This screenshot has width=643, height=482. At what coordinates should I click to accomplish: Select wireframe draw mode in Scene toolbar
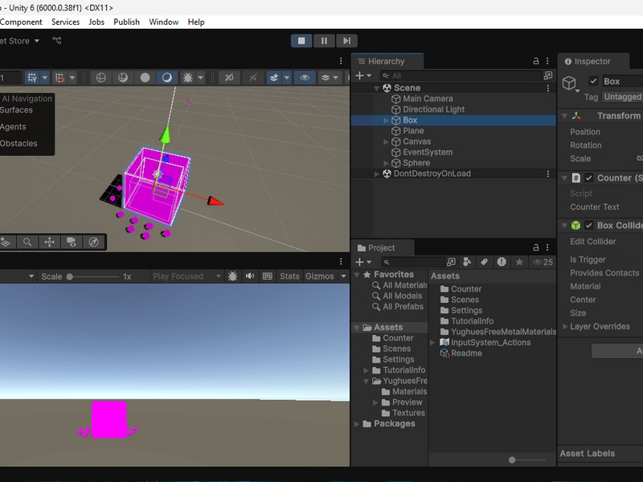coord(101,78)
